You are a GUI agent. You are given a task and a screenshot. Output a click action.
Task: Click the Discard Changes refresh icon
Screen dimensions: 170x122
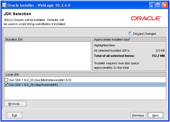click(130, 33)
